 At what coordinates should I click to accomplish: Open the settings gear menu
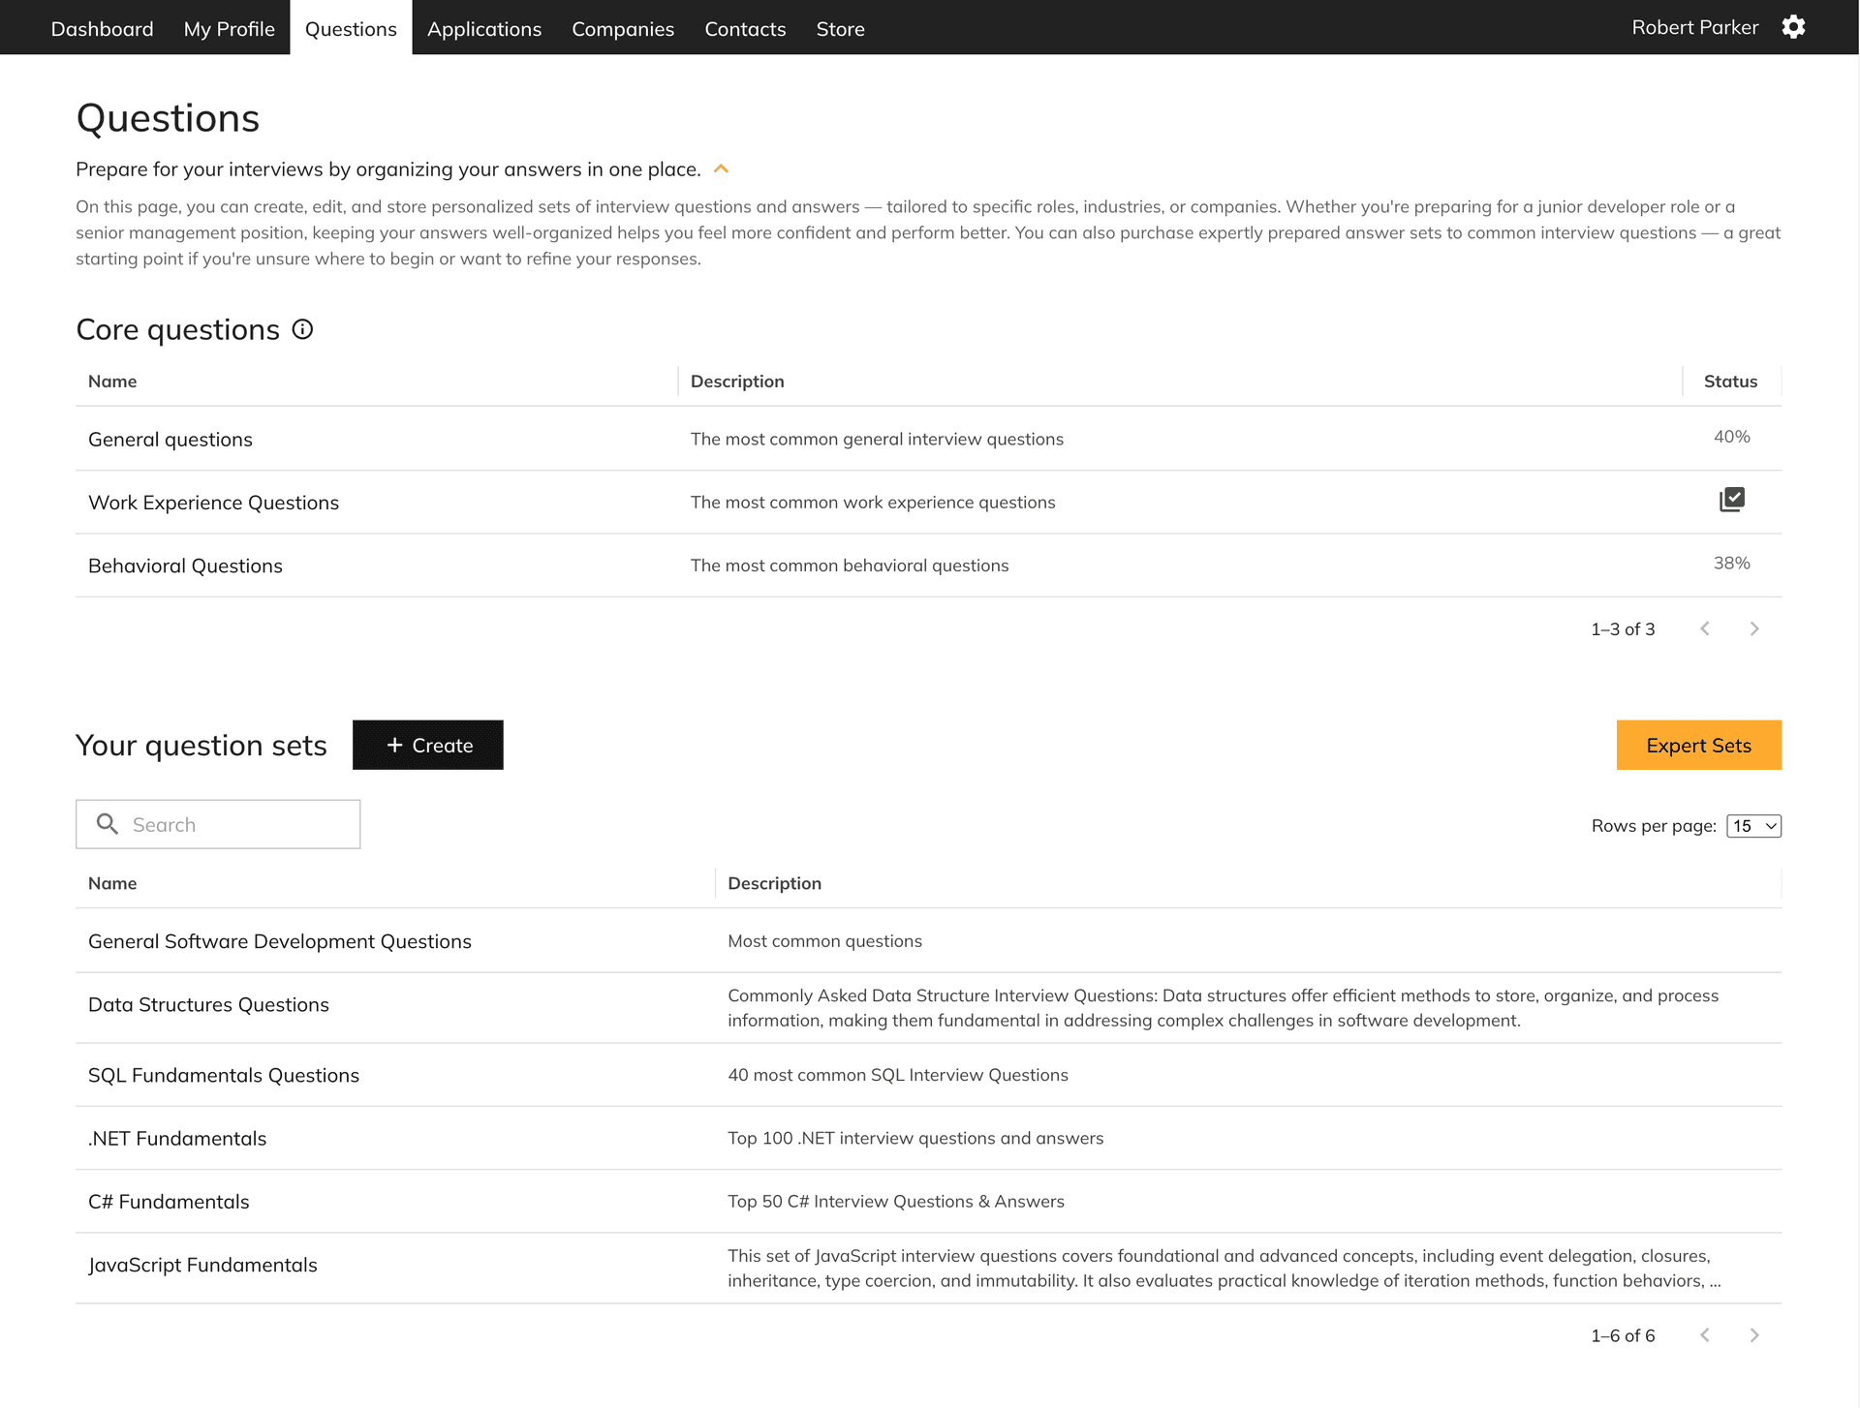(1794, 27)
